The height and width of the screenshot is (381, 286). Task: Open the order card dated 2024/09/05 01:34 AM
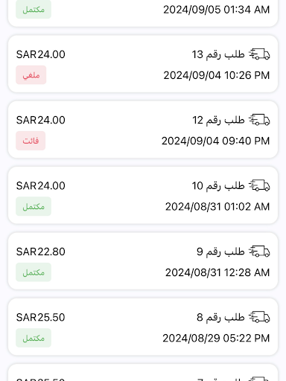[x=143, y=11]
